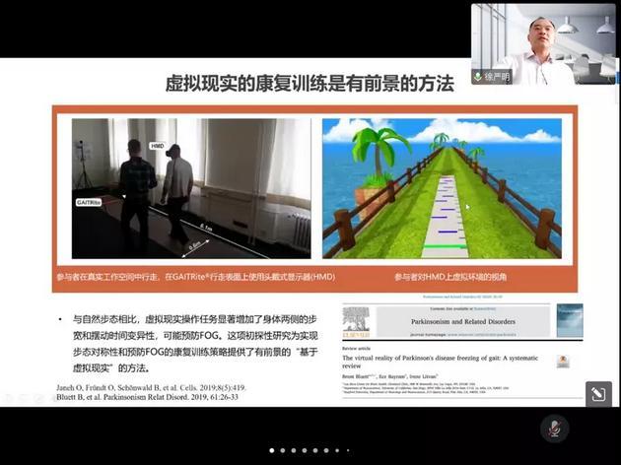Screen dimensions: 621x465
Task: Click the slide title 虚拟现实的康复训练是有前景的方法
Action: (309, 86)
